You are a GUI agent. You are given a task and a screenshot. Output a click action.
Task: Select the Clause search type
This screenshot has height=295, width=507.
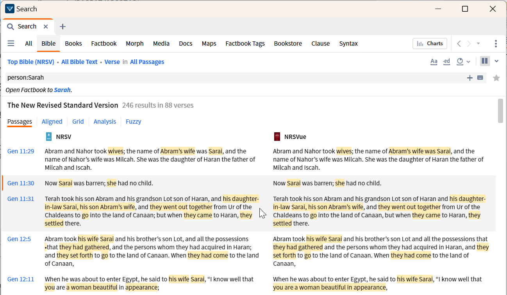(x=321, y=43)
